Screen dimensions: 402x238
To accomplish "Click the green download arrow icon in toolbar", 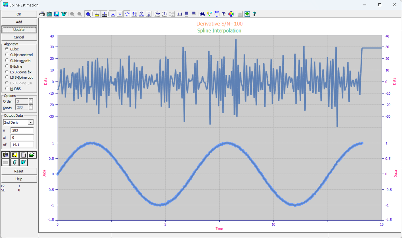I will pos(247,14).
